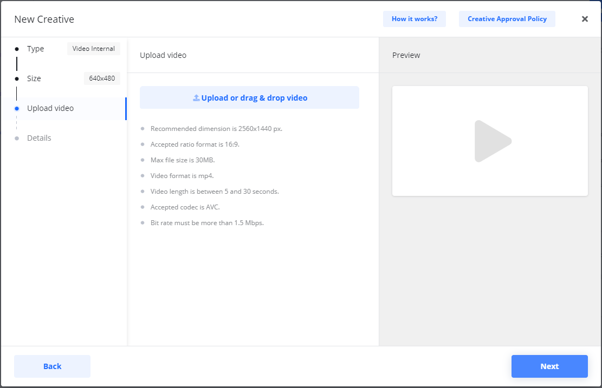Viewport: 602px width, 388px height.
Task: Click the Preview panel heading
Action: [406, 55]
